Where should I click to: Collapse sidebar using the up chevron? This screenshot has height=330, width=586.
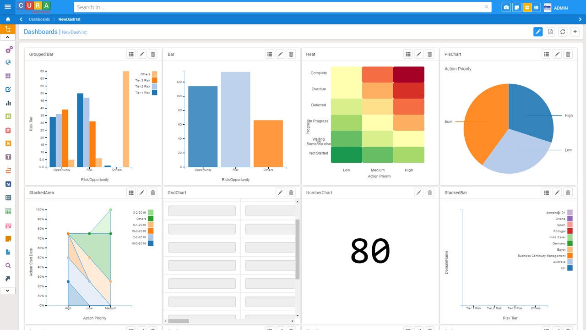pyautogui.click(x=8, y=37)
